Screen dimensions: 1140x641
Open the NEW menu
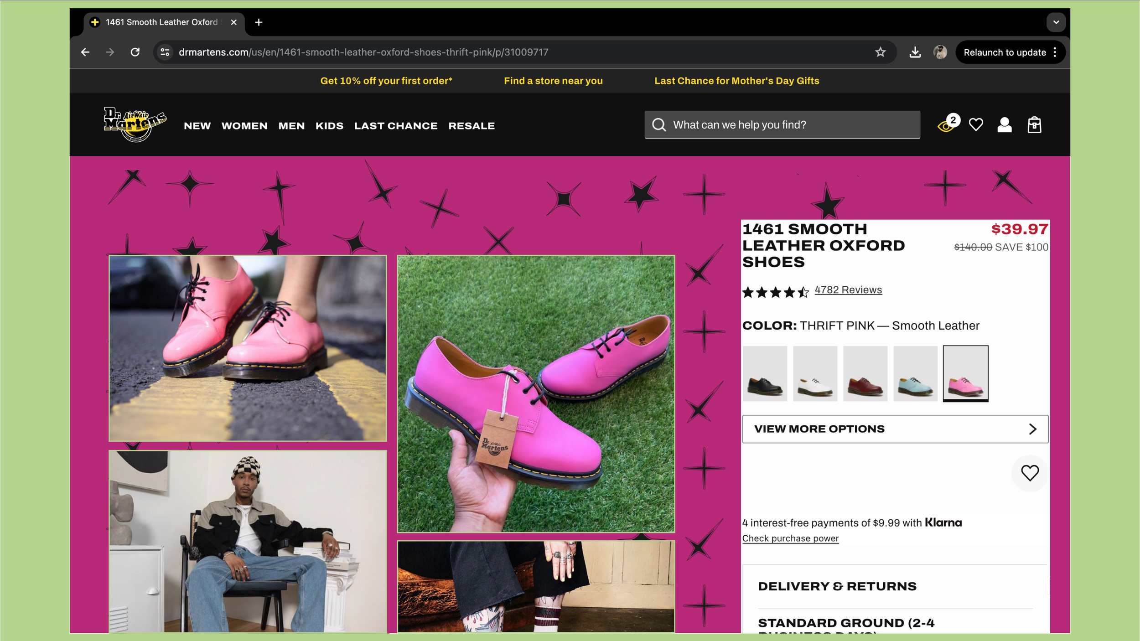click(x=197, y=126)
